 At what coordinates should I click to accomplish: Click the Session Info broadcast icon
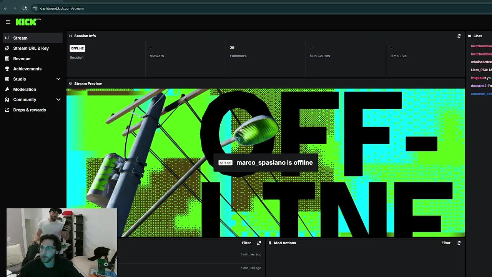[70, 36]
